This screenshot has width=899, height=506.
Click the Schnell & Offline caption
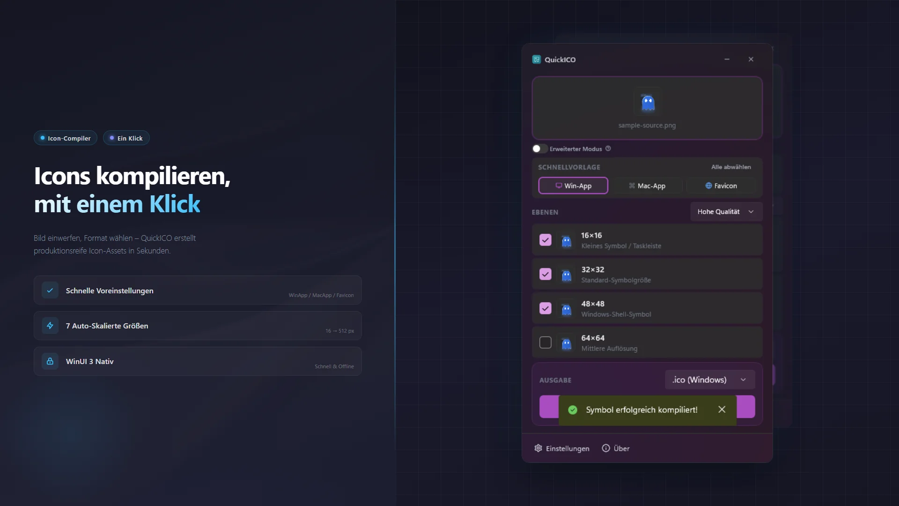[x=334, y=366]
